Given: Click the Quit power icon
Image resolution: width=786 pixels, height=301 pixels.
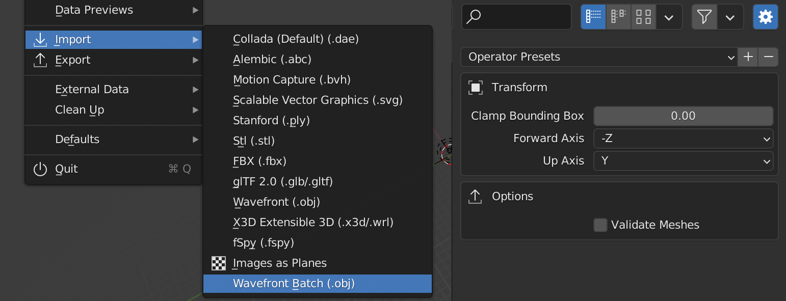Looking at the screenshot, I should coord(40,169).
